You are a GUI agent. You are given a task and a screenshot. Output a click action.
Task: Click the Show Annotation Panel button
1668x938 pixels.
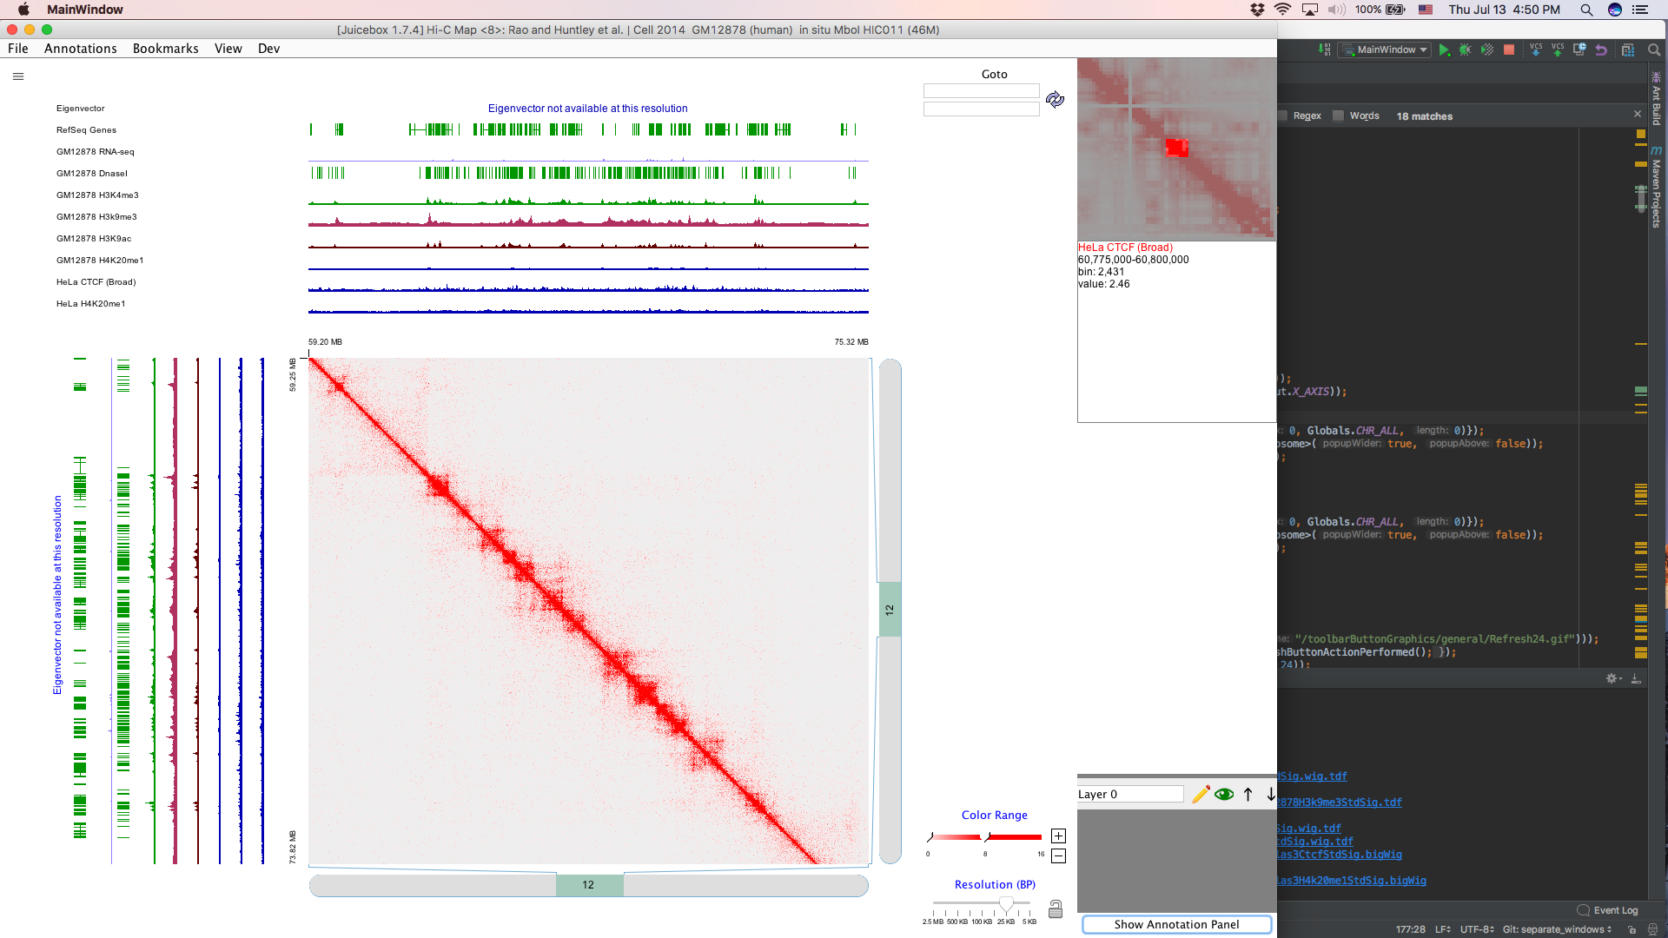(x=1175, y=924)
